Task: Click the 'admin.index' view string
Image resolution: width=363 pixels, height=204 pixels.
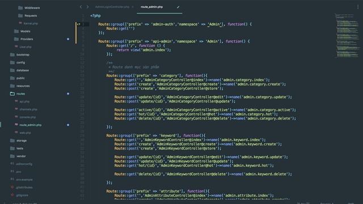Action: click(154, 50)
